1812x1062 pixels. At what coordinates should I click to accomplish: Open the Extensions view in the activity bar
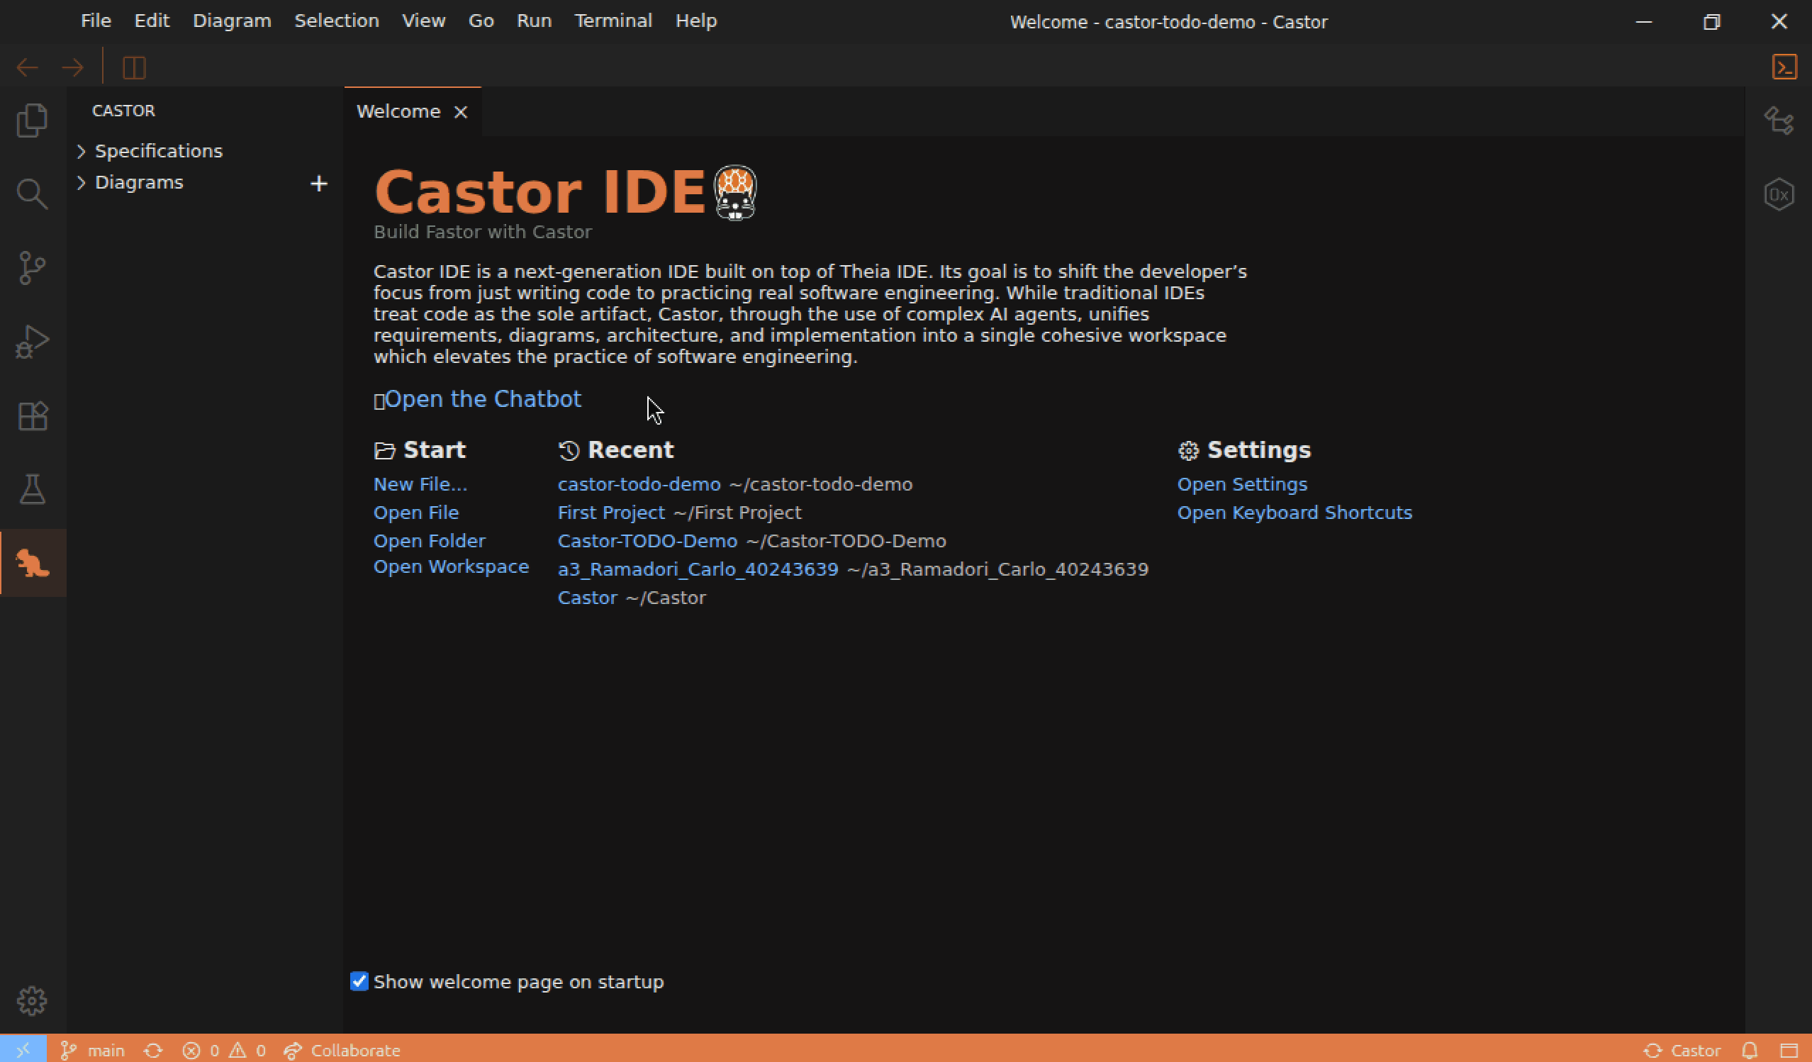(32, 415)
